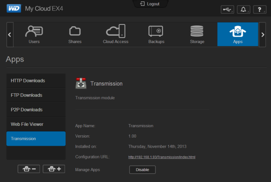Show more navigation items with right arrow
This screenshot has height=182, width=271.
click(x=262, y=34)
